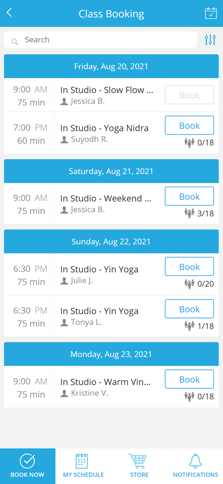Switch to the My Schedule tab

pos(83,466)
